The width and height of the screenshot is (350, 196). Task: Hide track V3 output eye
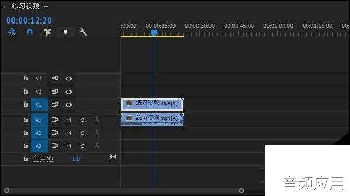point(69,78)
